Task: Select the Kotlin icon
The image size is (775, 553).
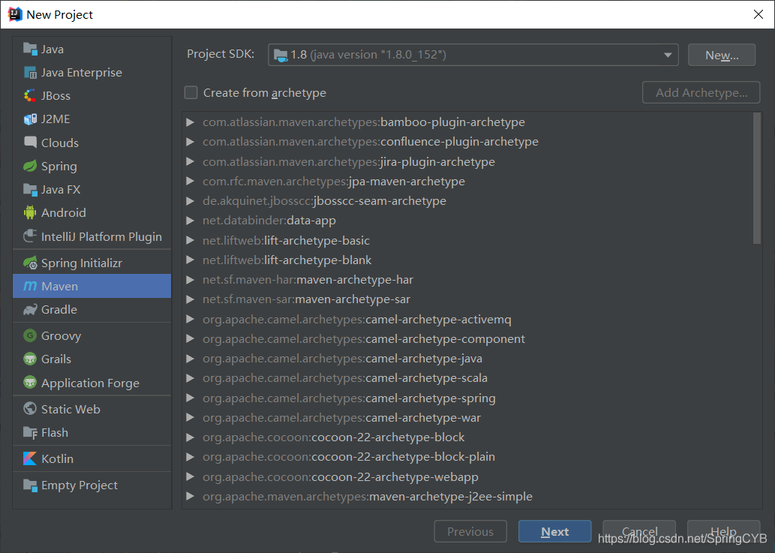Action: (x=30, y=458)
